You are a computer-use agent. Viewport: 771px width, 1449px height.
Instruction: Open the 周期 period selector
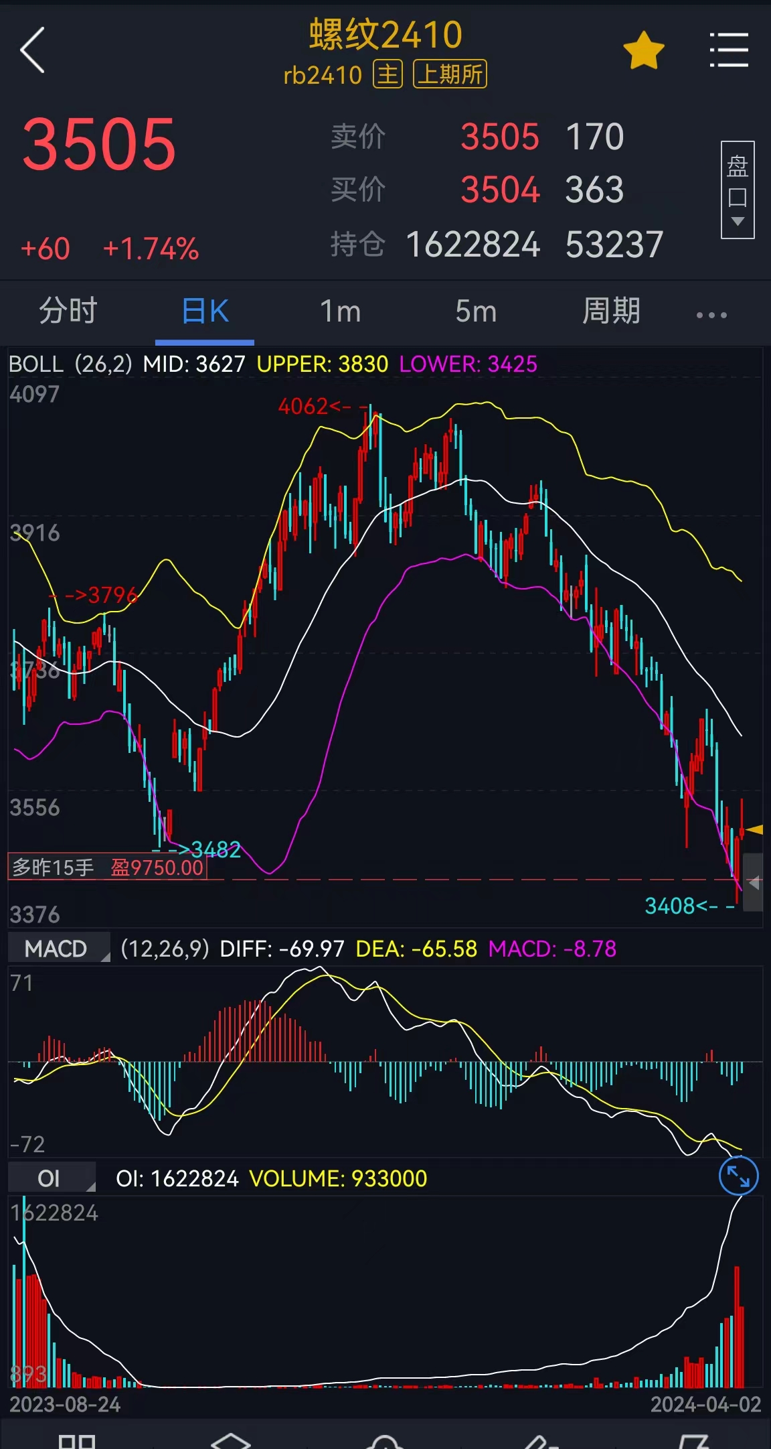(x=611, y=312)
